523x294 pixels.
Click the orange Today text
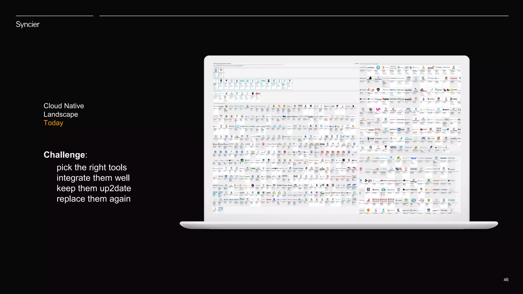pyautogui.click(x=53, y=123)
